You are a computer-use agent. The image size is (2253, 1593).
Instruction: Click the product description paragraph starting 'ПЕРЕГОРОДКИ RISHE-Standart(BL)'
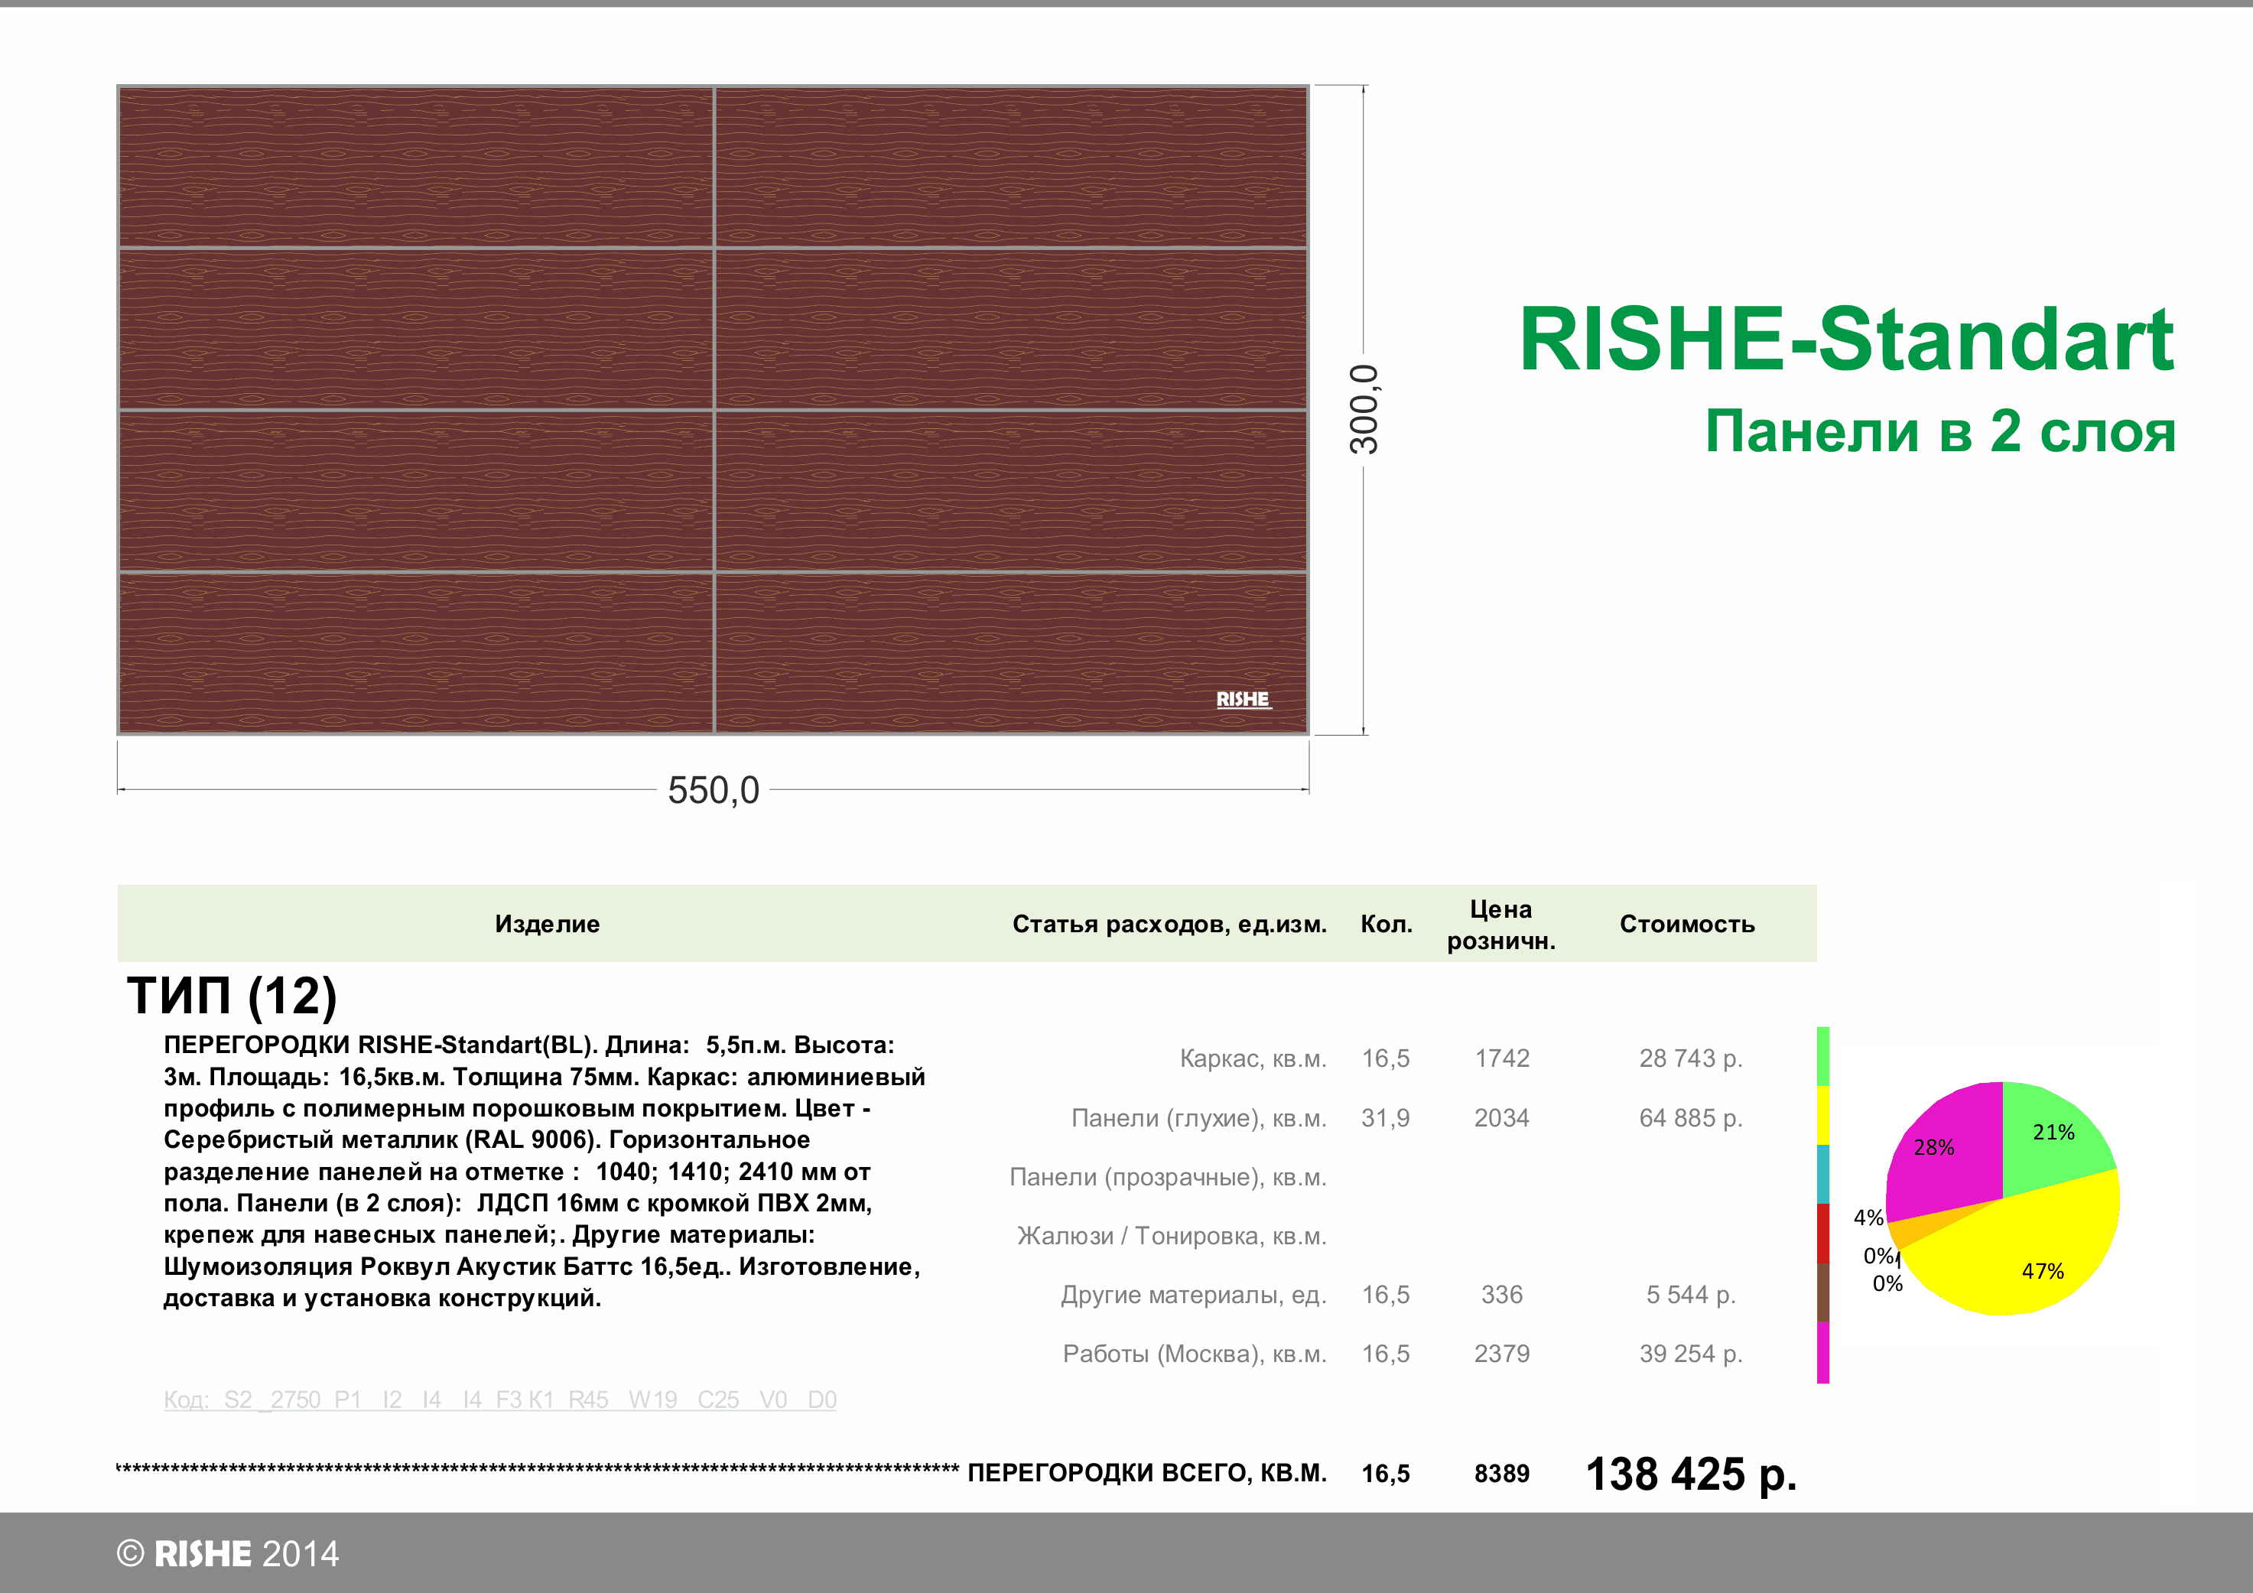click(x=545, y=1171)
